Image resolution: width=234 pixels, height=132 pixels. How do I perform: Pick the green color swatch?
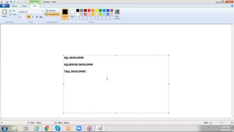click(x=101, y=10)
